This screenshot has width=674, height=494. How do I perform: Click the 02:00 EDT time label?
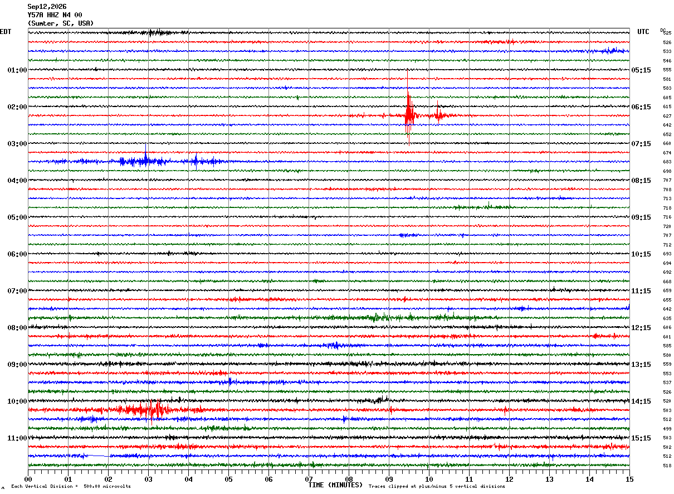pyautogui.click(x=17, y=106)
